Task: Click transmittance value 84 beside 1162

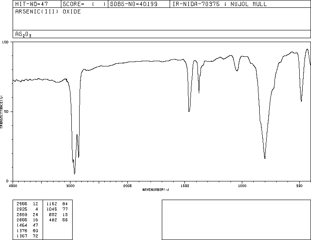Action: 65,204
